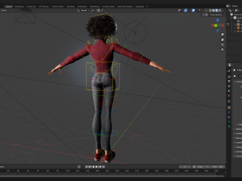Screen dimensions: 242x181
Task: Toggle auto keying record button
Action: coord(79,167)
